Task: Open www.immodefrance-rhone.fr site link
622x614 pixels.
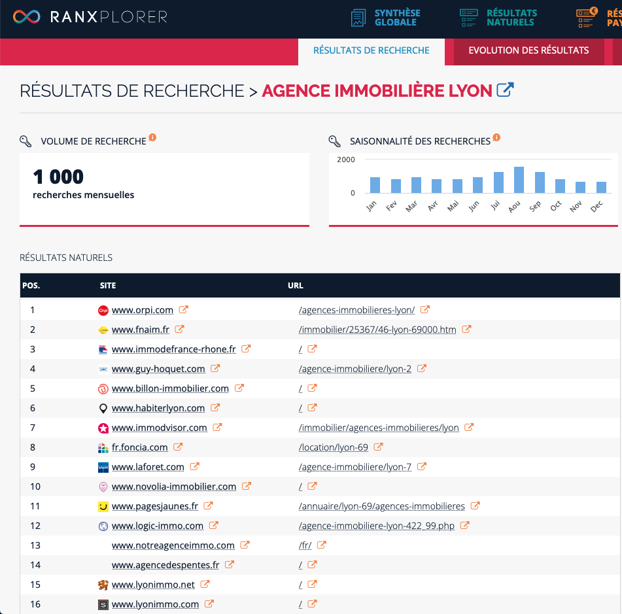Action: coord(173,349)
